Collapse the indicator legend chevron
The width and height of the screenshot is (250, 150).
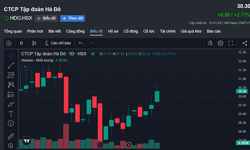point(25,67)
